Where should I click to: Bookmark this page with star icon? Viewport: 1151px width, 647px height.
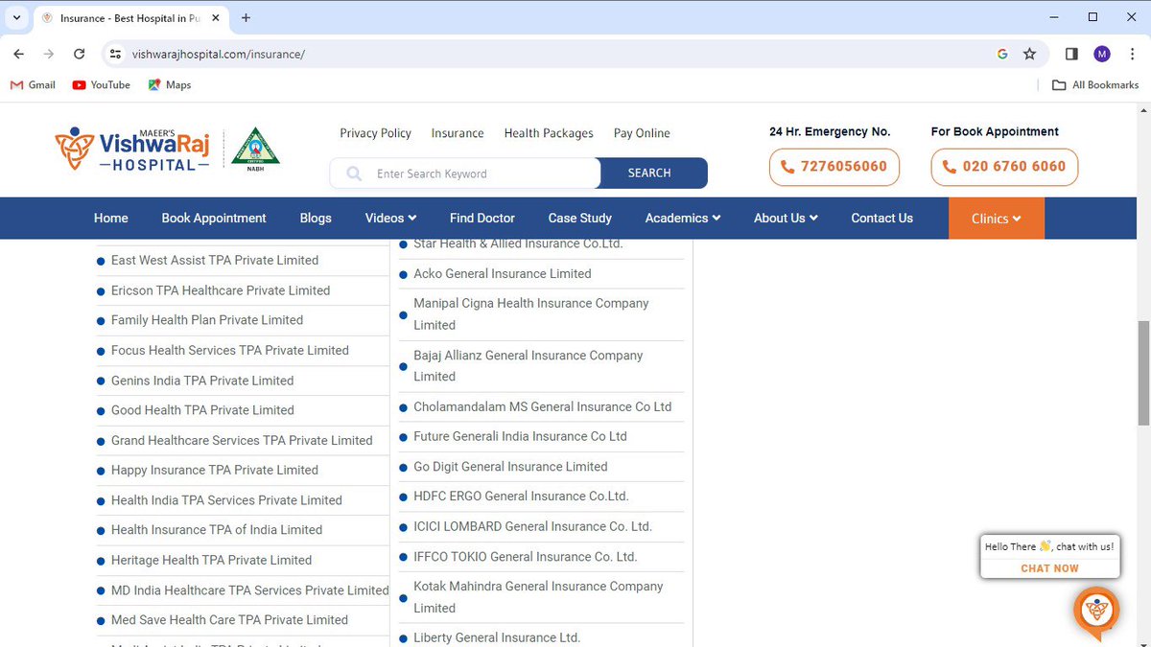point(1029,54)
